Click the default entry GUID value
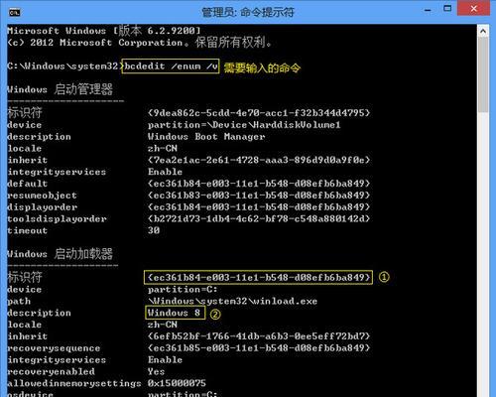Viewport: 496px width, 397px height. pyautogui.click(x=259, y=184)
